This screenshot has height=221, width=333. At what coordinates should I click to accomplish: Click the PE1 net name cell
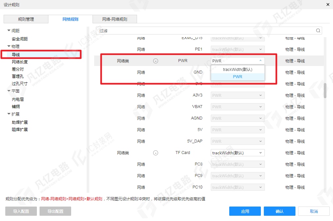tap(199, 49)
